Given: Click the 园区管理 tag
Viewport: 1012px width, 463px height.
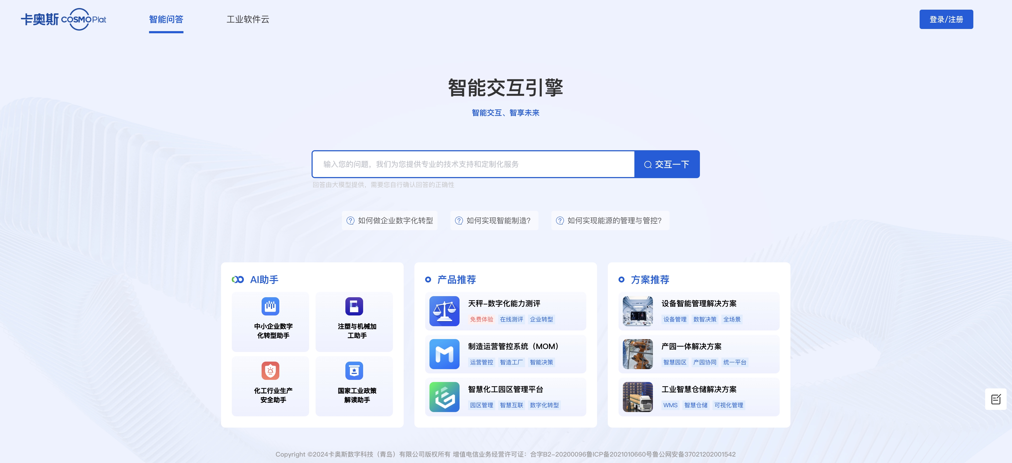Looking at the screenshot, I should [x=481, y=405].
